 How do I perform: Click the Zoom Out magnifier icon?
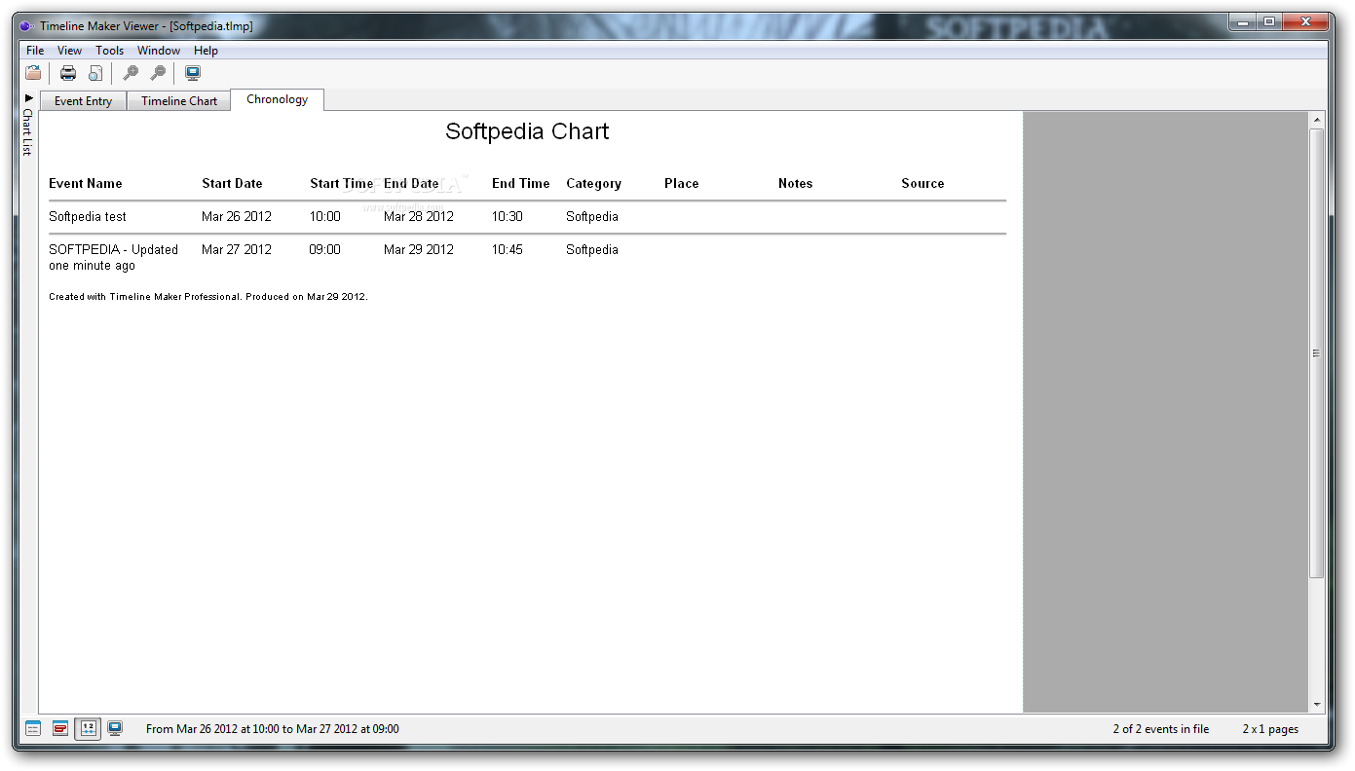click(157, 73)
